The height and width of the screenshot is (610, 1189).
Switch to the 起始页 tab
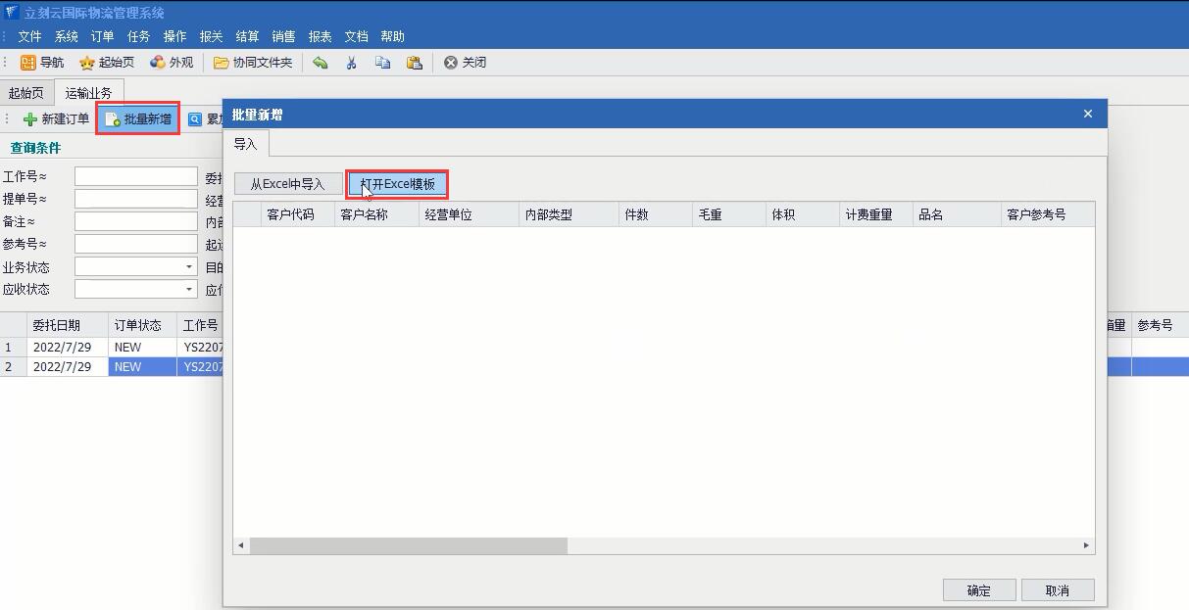click(25, 93)
